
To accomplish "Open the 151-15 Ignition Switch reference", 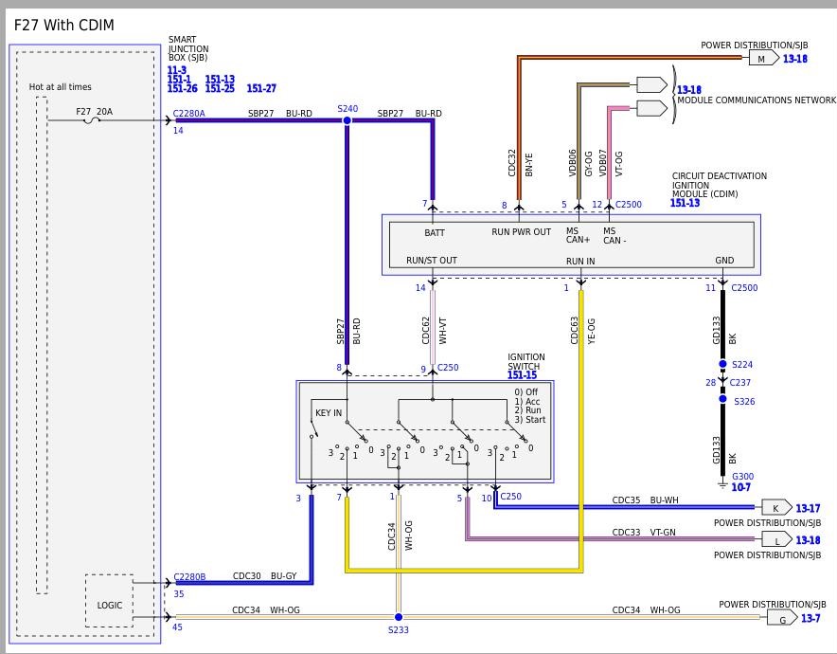I will (x=522, y=375).
